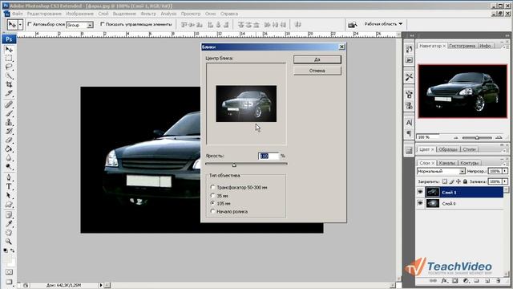Select the Eyedropper tool

click(x=9, y=224)
